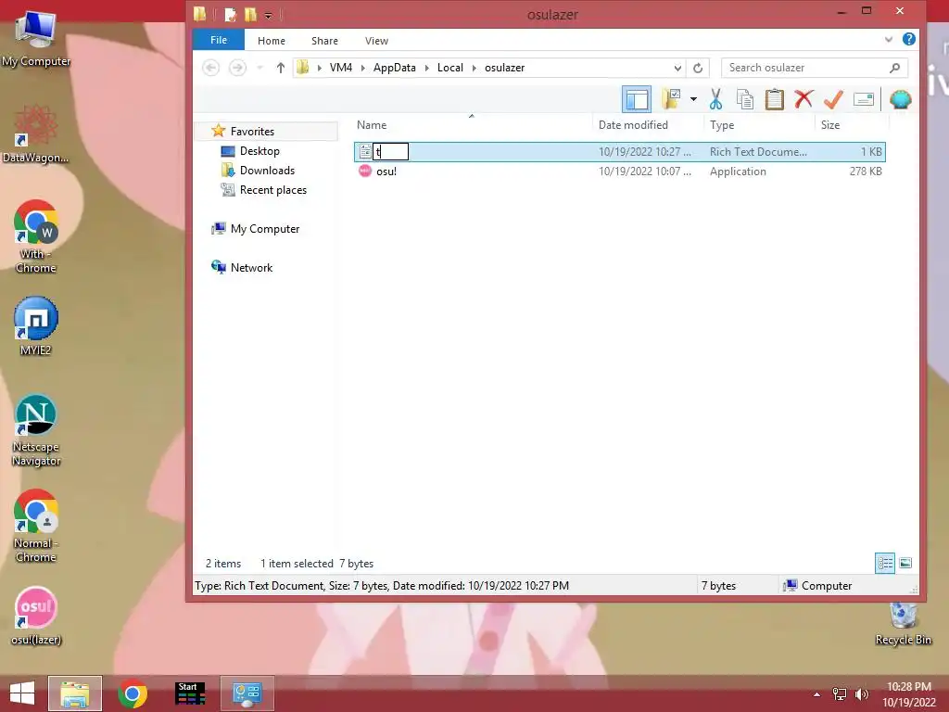
Task: Click Local in the address path
Action: point(450,68)
